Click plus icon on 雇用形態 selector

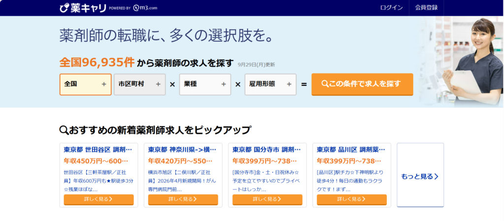[x=289, y=84]
